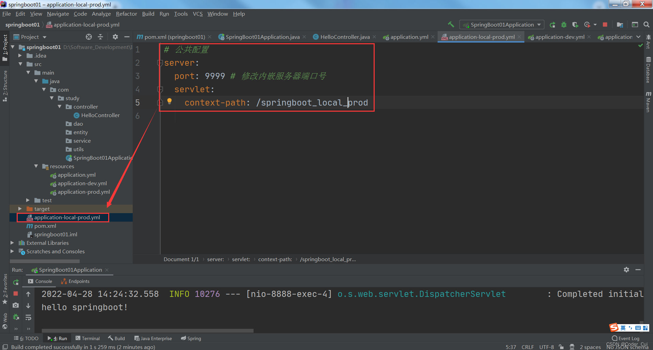This screenshot has width=653, height=350.
Task: Show hidden editor tabs dropdown
Action: [638, 37]
